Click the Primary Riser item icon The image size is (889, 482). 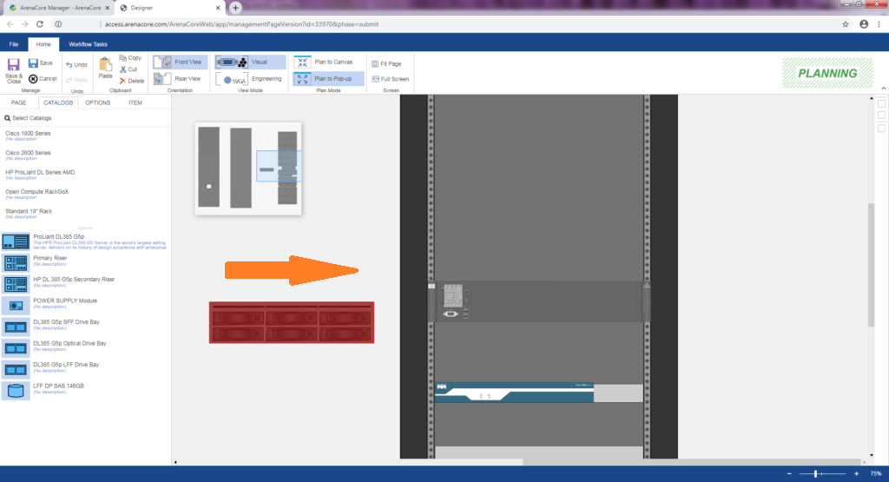pyautogui.click(x=16, y=263)
